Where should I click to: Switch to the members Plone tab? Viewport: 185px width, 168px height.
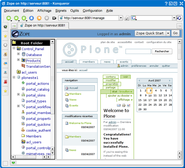pyautogui.click(x=89, y=62)
